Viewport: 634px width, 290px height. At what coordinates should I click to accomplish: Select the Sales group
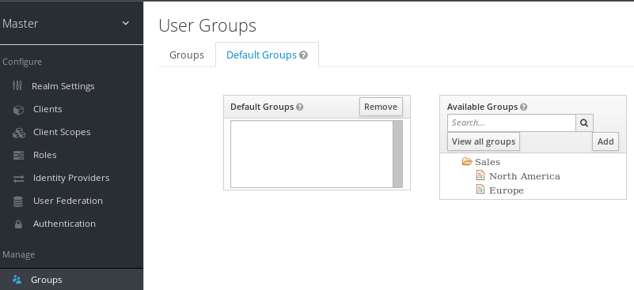tap(488, 162)
